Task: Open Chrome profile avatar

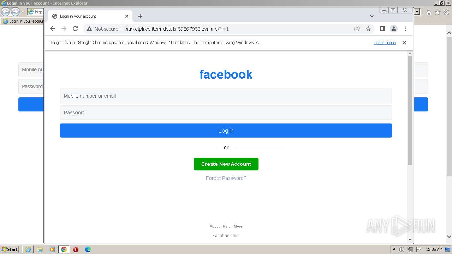Action: pyautogui.click(x=394, y=29)
